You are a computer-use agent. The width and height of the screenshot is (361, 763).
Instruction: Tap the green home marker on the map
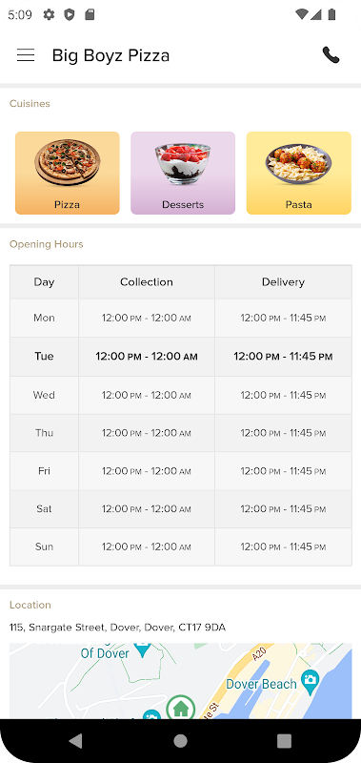click(181, 707)
